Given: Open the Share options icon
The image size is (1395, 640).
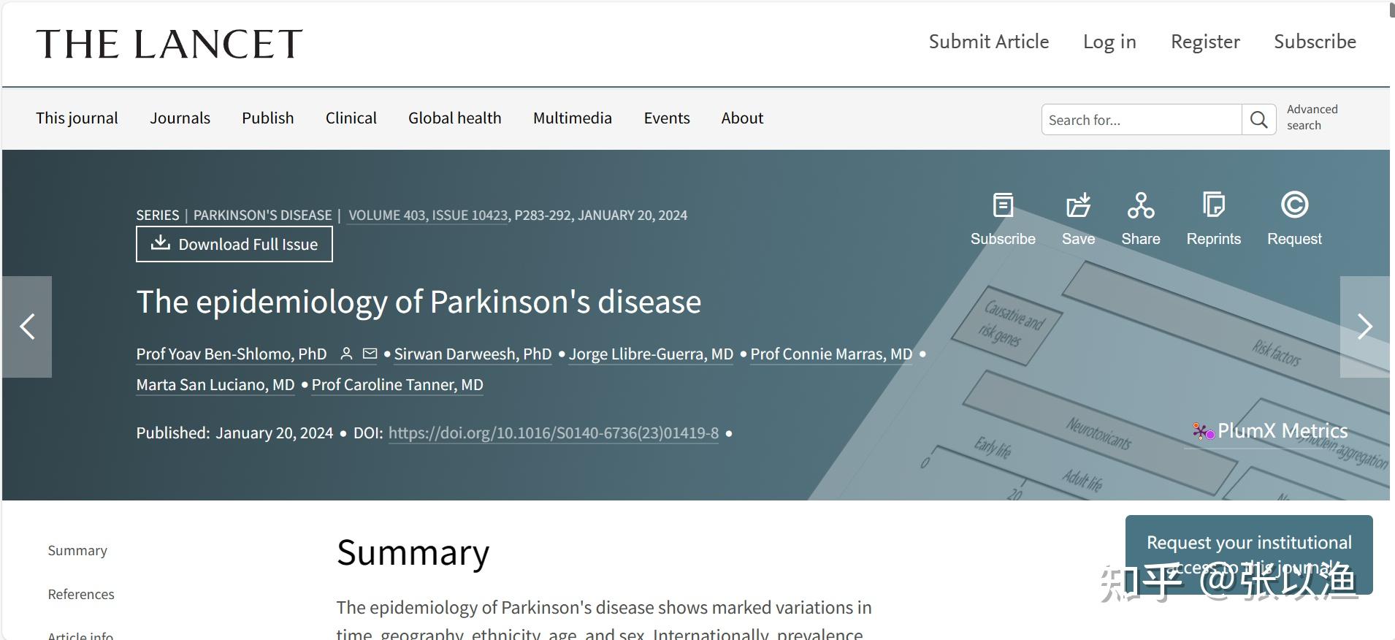Looking at the screenshot, I should [1140, 205].
